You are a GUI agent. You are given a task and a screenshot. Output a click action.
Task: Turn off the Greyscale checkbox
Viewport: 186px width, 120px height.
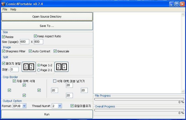55,51
